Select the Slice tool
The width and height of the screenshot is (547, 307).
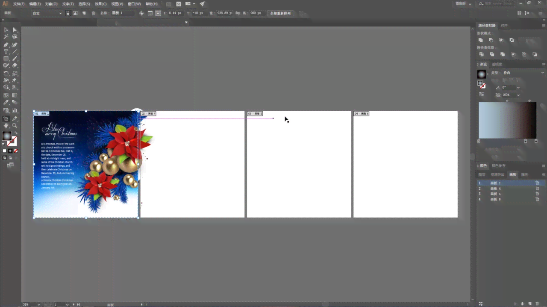click(x=15, y=119)
